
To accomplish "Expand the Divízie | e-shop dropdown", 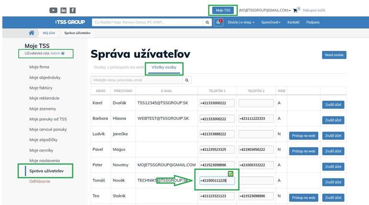I will (241, 23).
